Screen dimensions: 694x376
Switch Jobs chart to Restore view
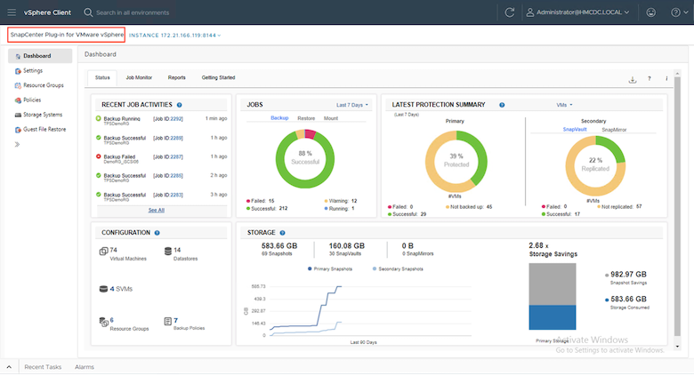[306, 117]
